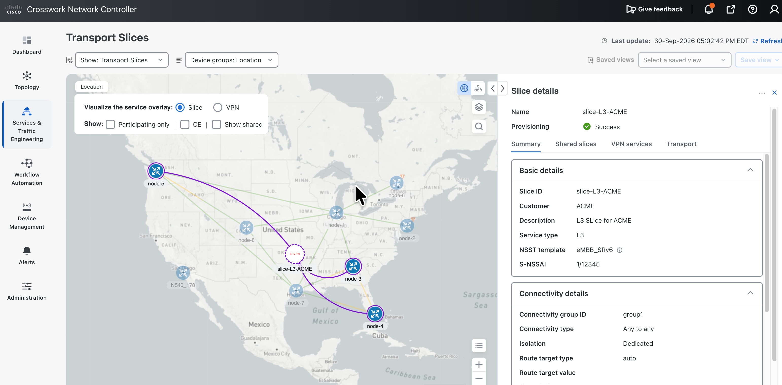Collapse slice details panel with right chevron
This screenshot has width=782, height=385.
[x=503, y=88]
